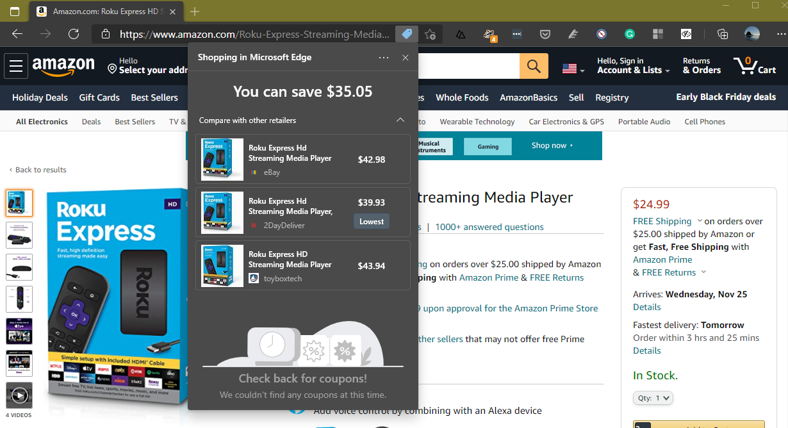
Task: Click Registry in the Amazon nav
Action: tap(612, 97)
